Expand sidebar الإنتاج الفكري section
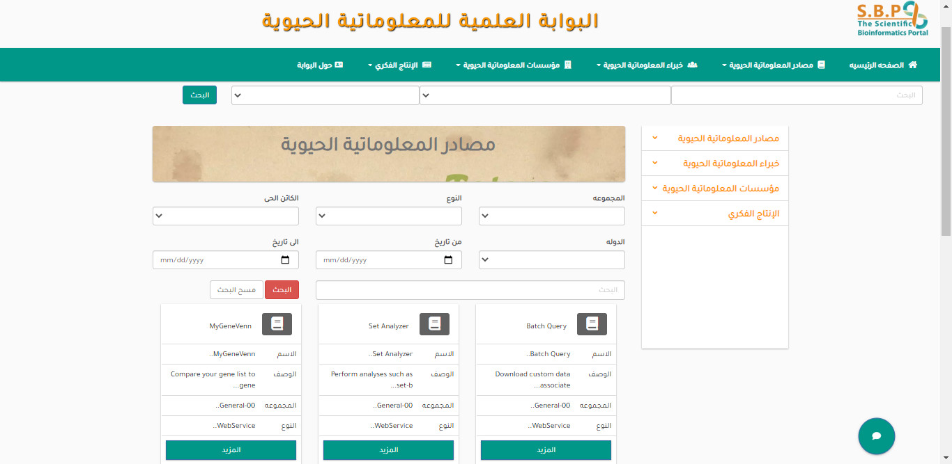This screenshot has width=952, height=464. click(715, 214)
